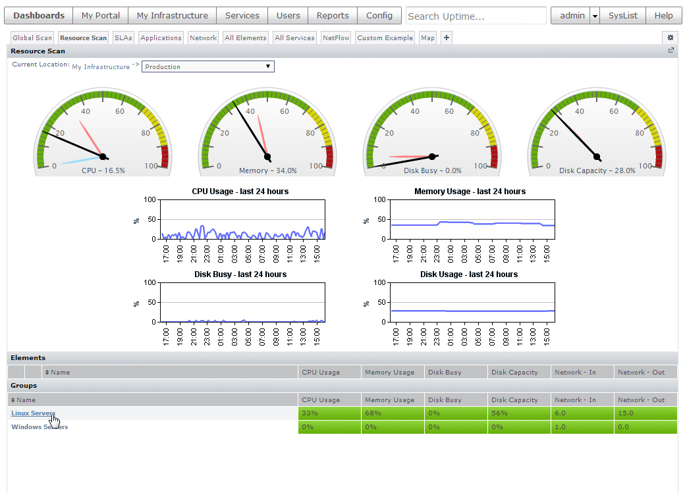
Task: Switch to the All Services tab
Action: (294, 38)
